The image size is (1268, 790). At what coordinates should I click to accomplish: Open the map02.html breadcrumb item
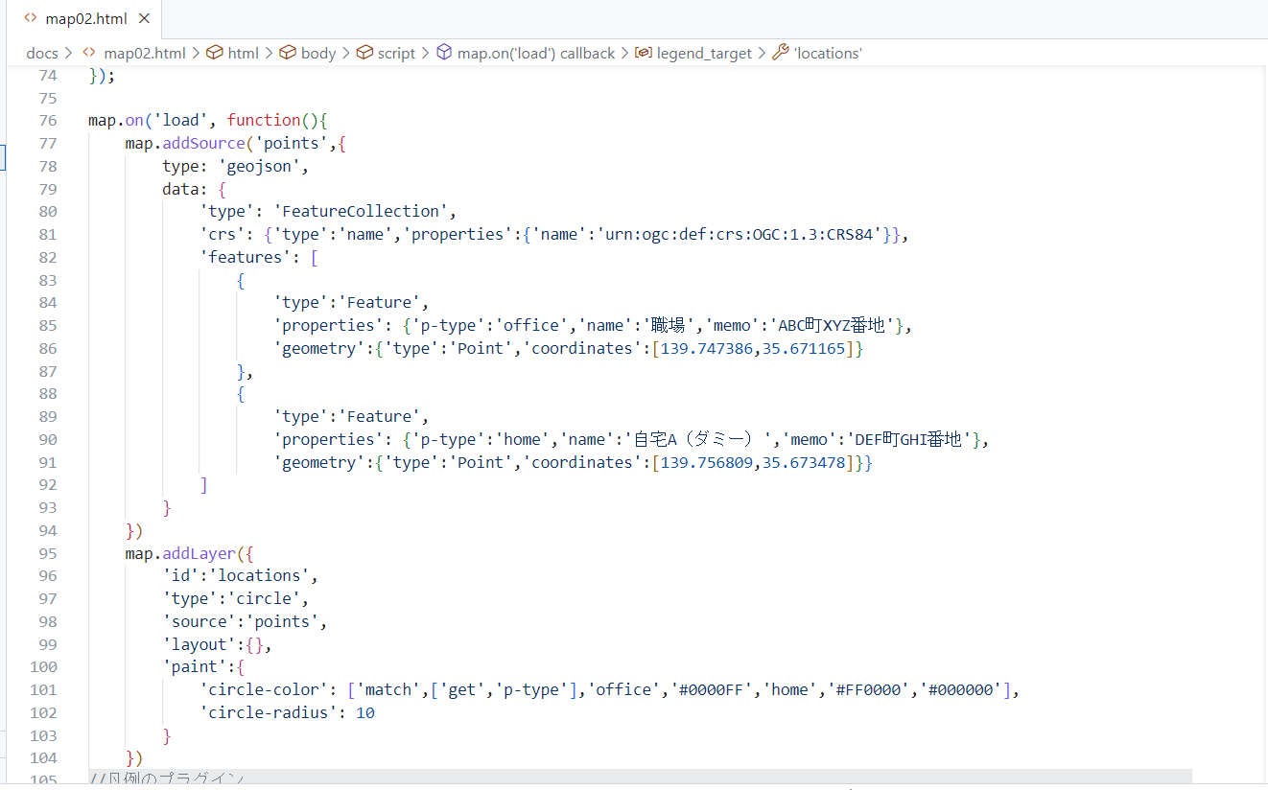coord(144,54)
